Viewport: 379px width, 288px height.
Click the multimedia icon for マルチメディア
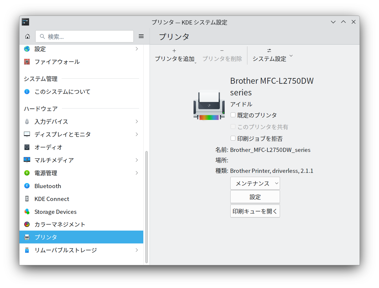click(x=27, y=160)
